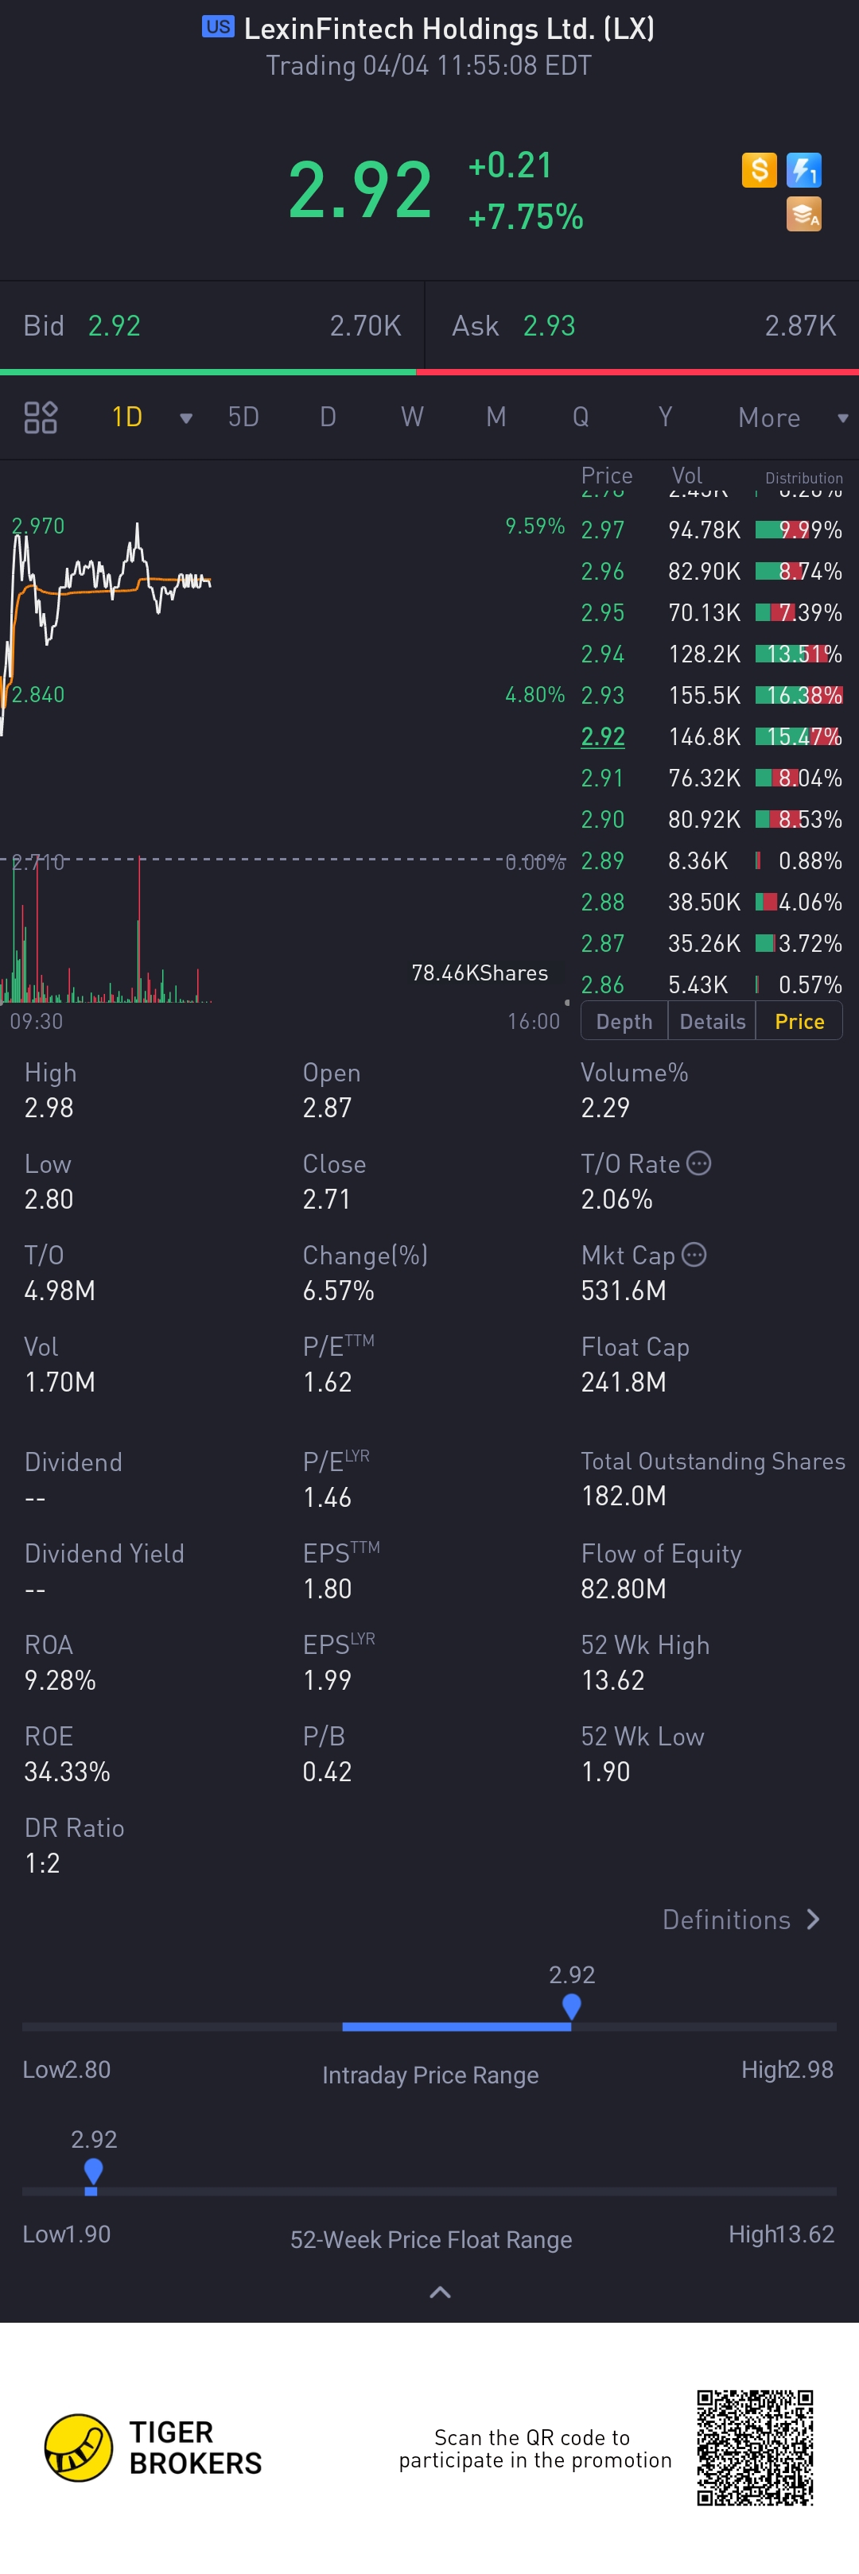Tap the large 2.92 last price

point(360,188)
